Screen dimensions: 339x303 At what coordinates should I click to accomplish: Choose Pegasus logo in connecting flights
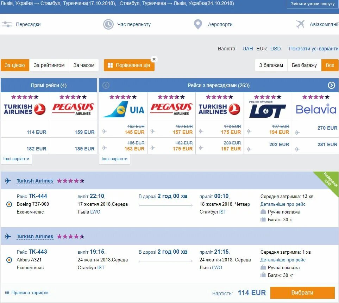tap(171, 109)
